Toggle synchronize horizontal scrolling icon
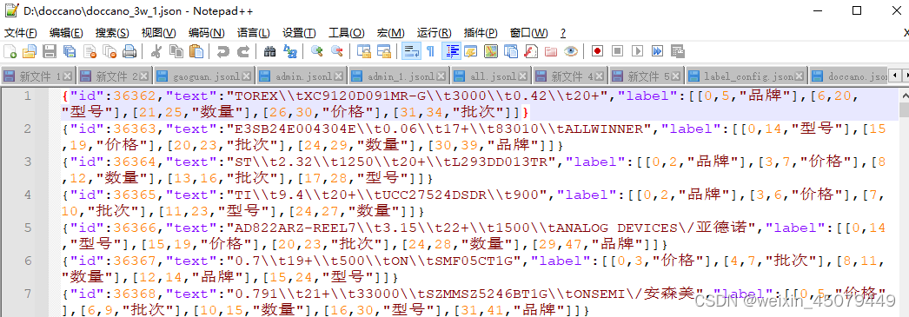909x317 pixels. coord(384,51)
